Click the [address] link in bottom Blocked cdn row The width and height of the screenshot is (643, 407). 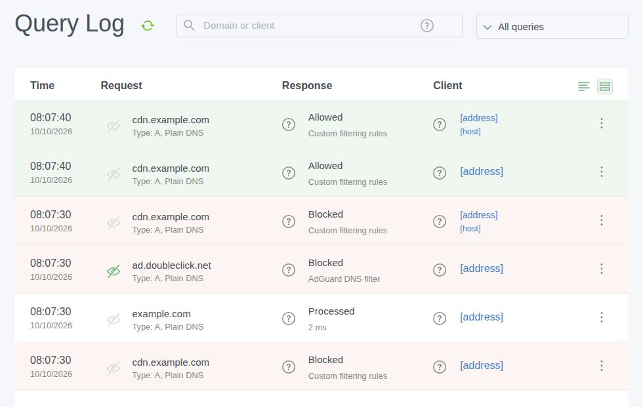pos(482,365)
